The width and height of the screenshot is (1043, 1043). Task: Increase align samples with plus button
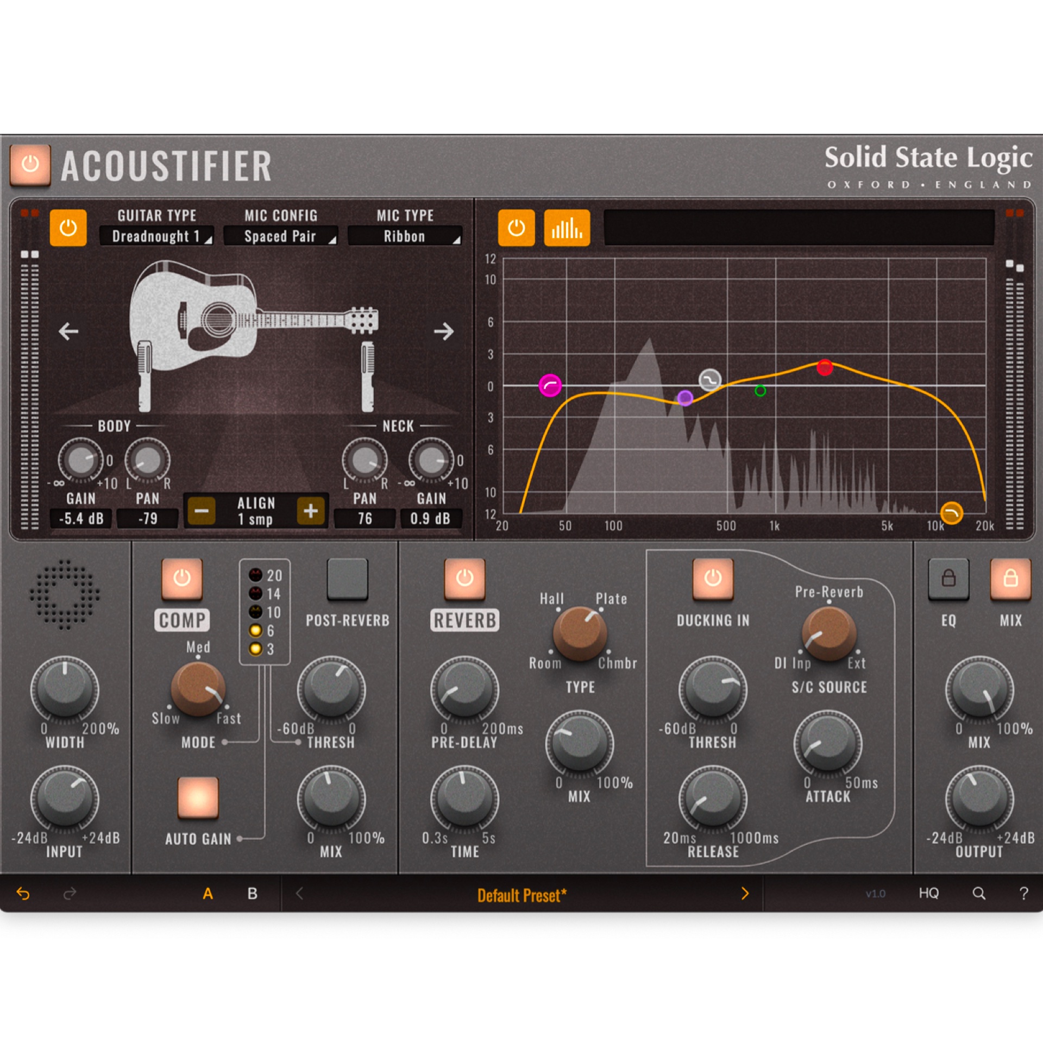point(311,511)
